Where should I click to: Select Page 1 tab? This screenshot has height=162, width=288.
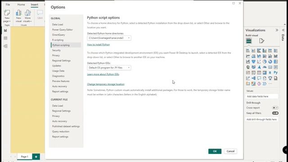click(24, 157)
